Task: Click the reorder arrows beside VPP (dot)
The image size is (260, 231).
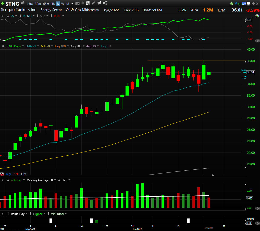Action: (x=48, y=214)
